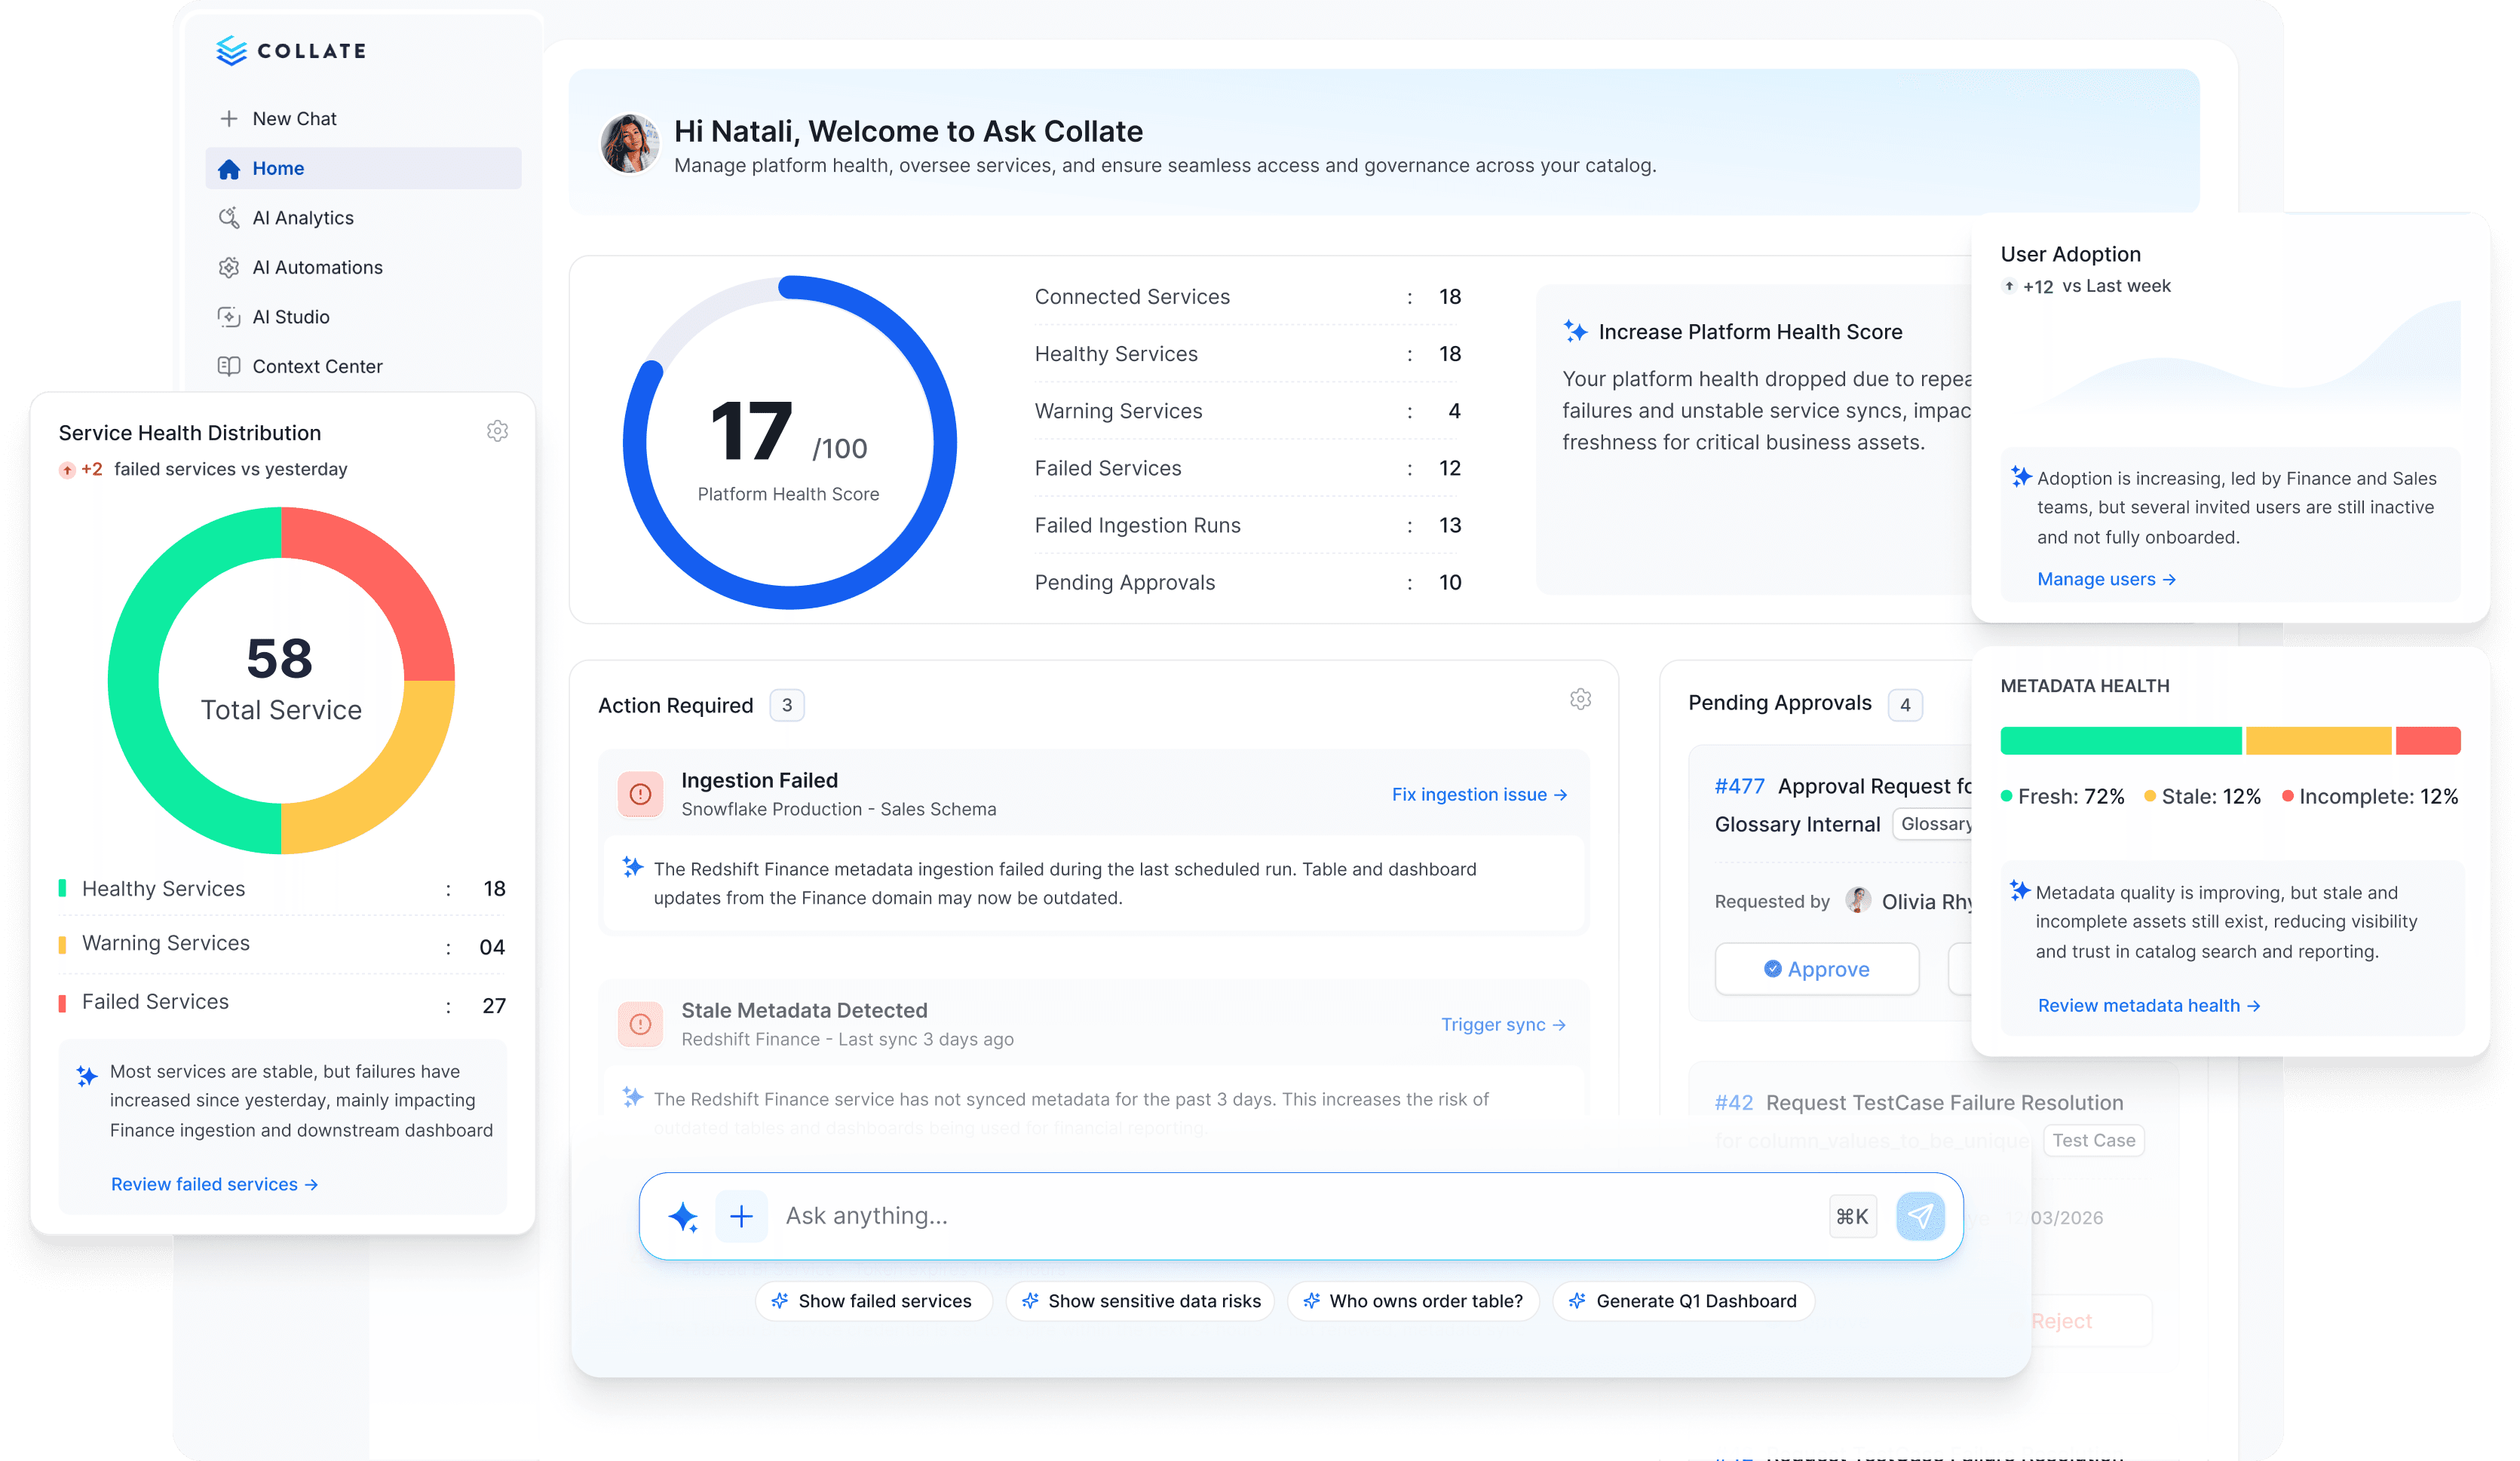Click the Home house icon
This screenshot has height=1461, width=2520.
[229, 168]
